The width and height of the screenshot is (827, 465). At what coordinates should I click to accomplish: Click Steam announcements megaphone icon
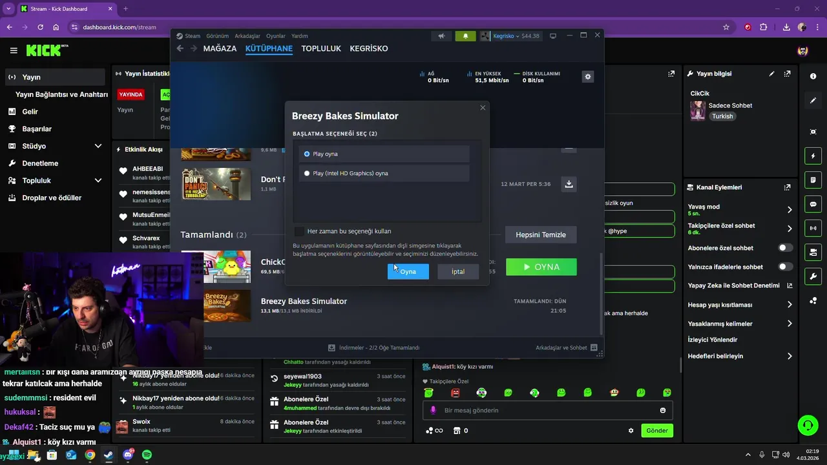click(441, 36)
